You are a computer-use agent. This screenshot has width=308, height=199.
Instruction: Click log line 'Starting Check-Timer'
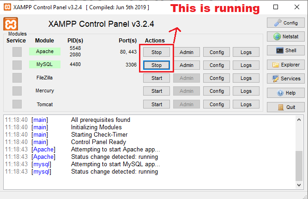click(99, 134)
